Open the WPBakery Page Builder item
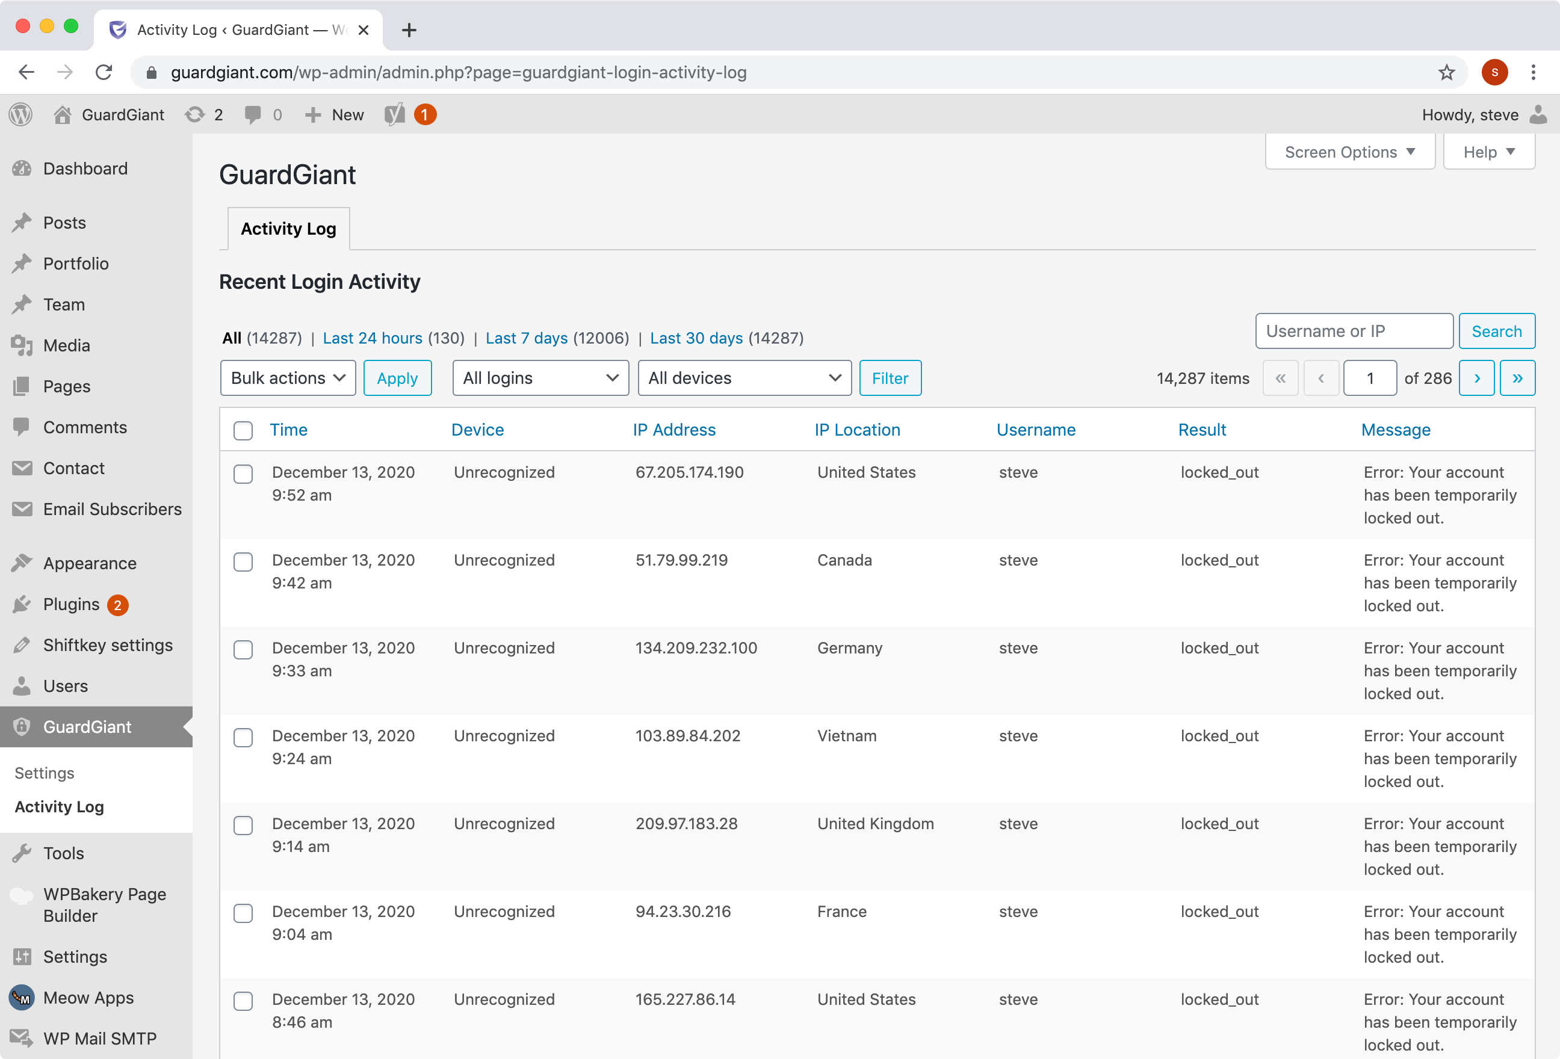 (x=96, y=904)
